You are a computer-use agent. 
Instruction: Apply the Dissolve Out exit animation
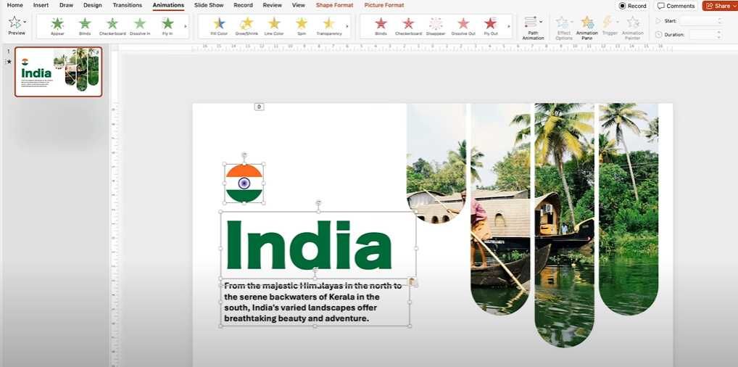463,26
